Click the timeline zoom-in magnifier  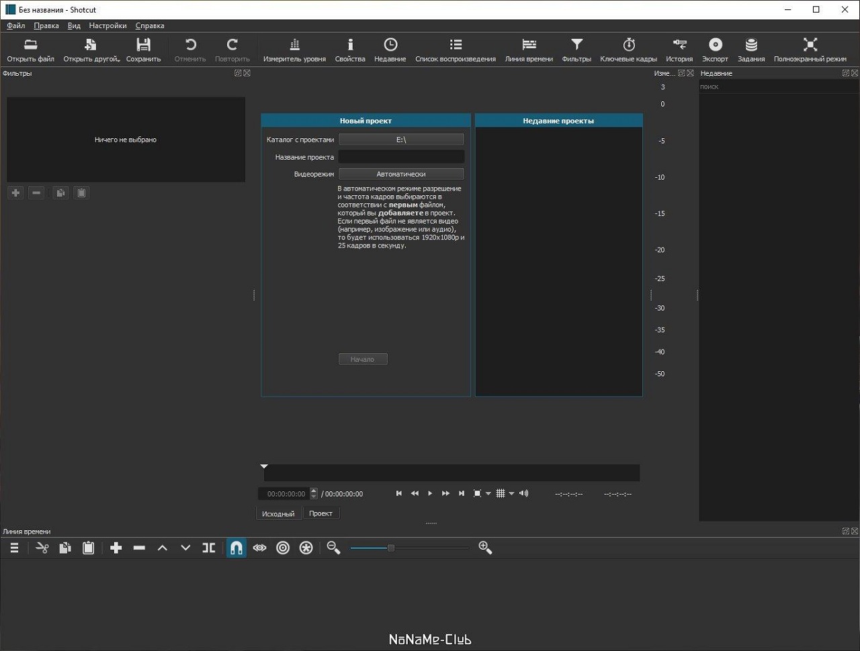[x=485, y=548]
